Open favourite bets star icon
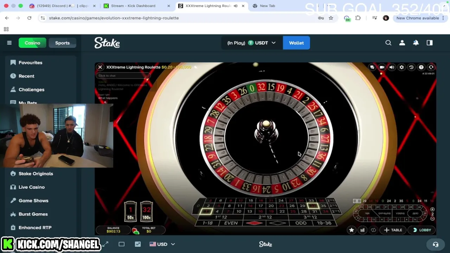This screenshot has height=253, width=450. [x=351, y=230]
